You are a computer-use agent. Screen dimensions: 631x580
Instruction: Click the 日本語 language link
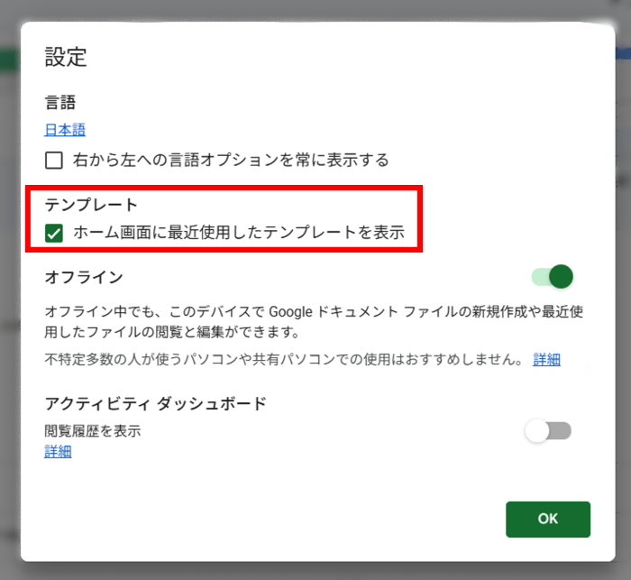click(x=65, y=130)
